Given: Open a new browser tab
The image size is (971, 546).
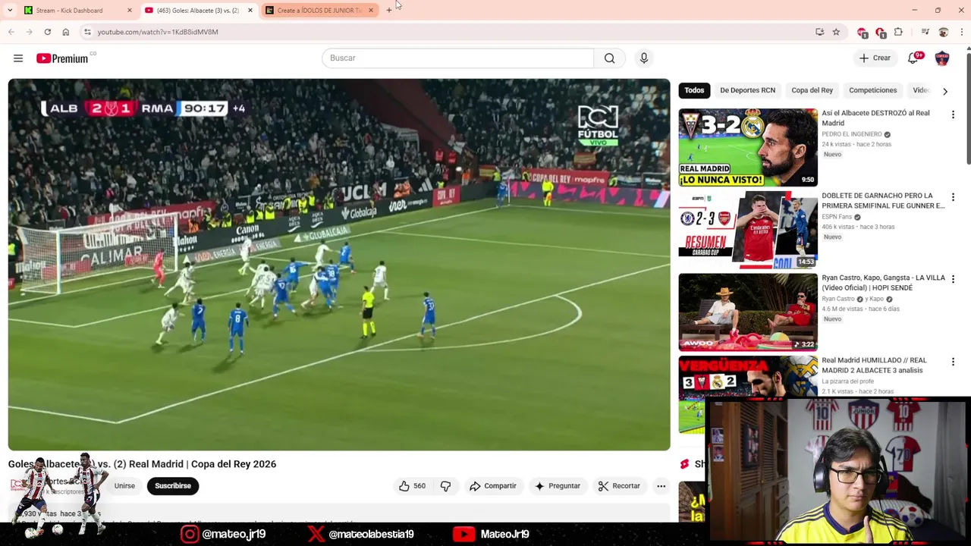Looking at the screenshot, I should click(x=389, y=10).
